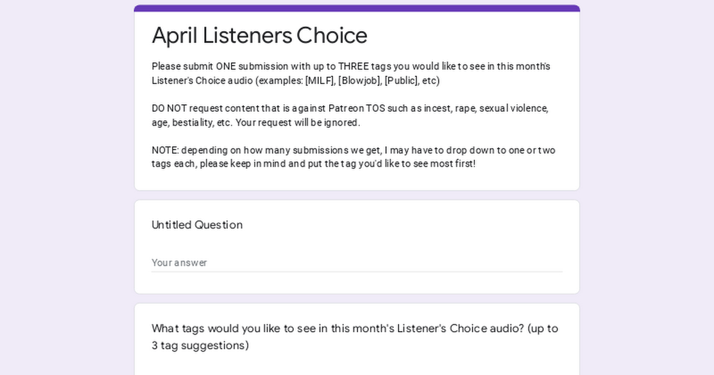
Task: Click the underline beneath "Your answer"
Action: click(357, 271)
